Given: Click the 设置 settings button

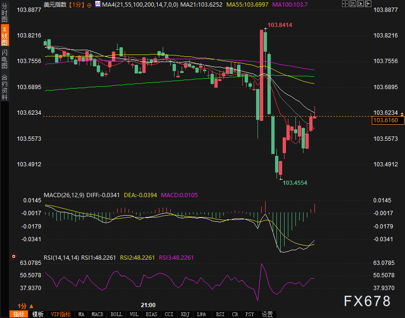Looking at the screenshot, I should tap(267, 314).
